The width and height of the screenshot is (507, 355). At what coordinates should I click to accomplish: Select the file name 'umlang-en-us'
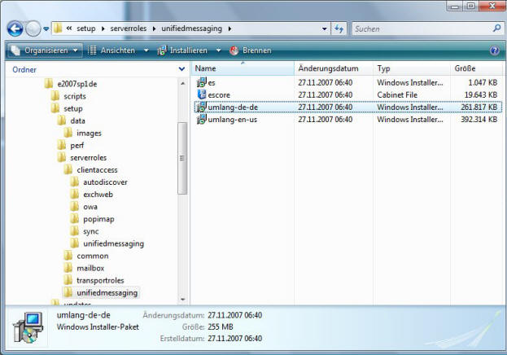tap(233, 120)
